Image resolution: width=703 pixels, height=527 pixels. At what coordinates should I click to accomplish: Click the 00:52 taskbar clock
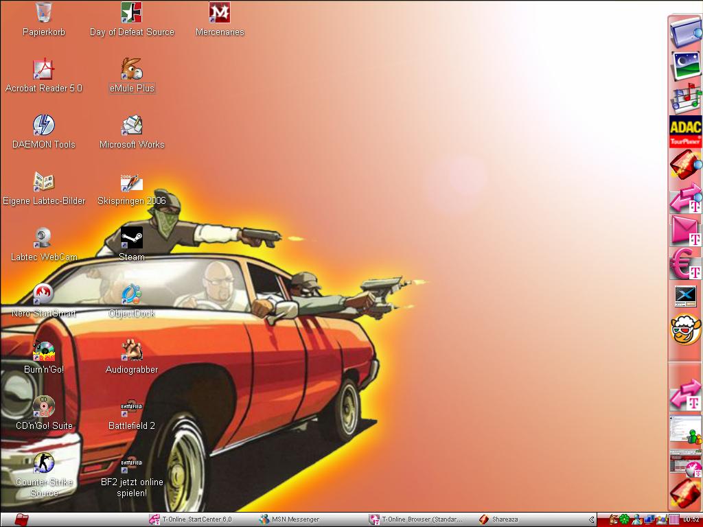click(x=692, y=520)
